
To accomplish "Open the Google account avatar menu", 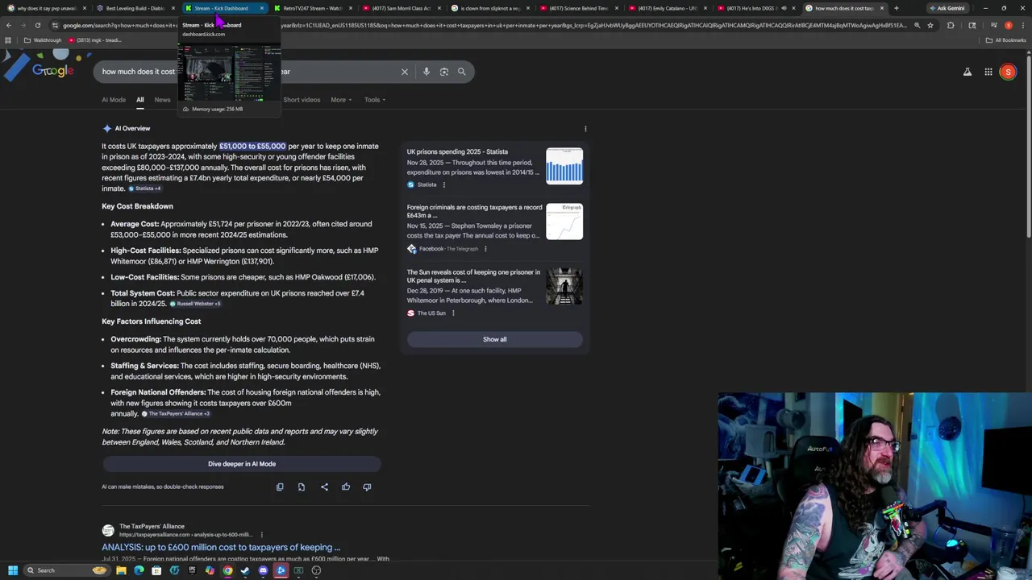I will 1008,72.
